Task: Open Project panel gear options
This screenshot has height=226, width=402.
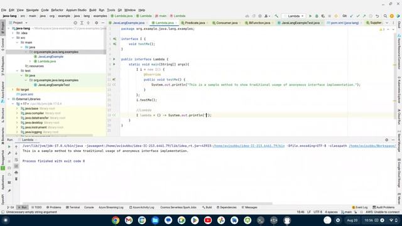Action: [96, 23]
